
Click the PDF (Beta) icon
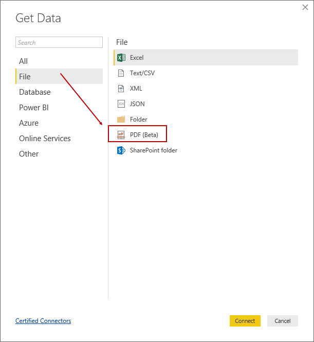[121, 135]
